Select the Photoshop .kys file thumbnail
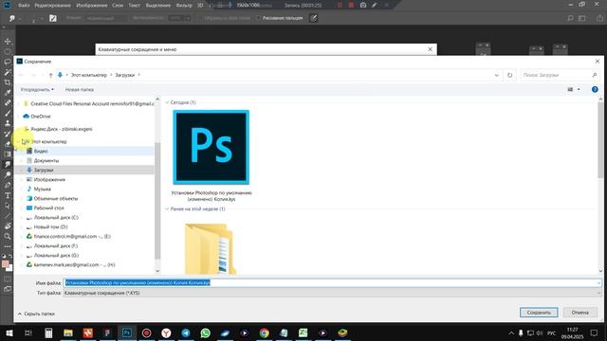 [212, 148]
